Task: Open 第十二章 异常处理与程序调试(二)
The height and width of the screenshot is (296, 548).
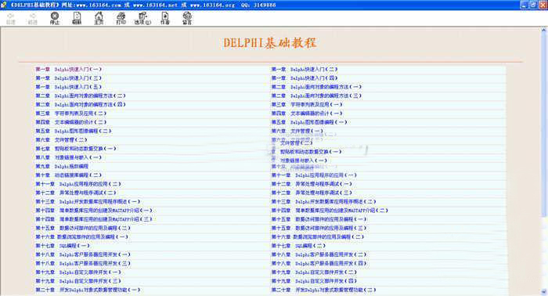Action: coord(76,193)
